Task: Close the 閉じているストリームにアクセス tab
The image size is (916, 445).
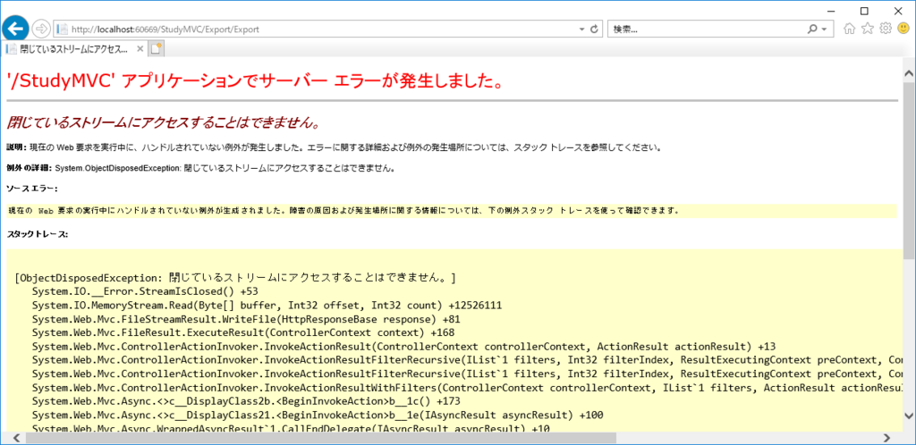Action: pyautogui.click(x=140, y=49)
